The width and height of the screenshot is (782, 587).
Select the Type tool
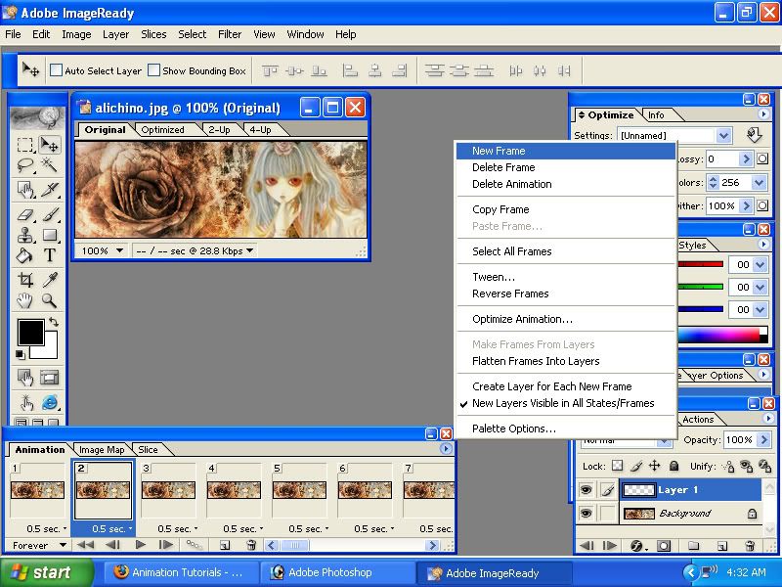[x=49, y=255]
